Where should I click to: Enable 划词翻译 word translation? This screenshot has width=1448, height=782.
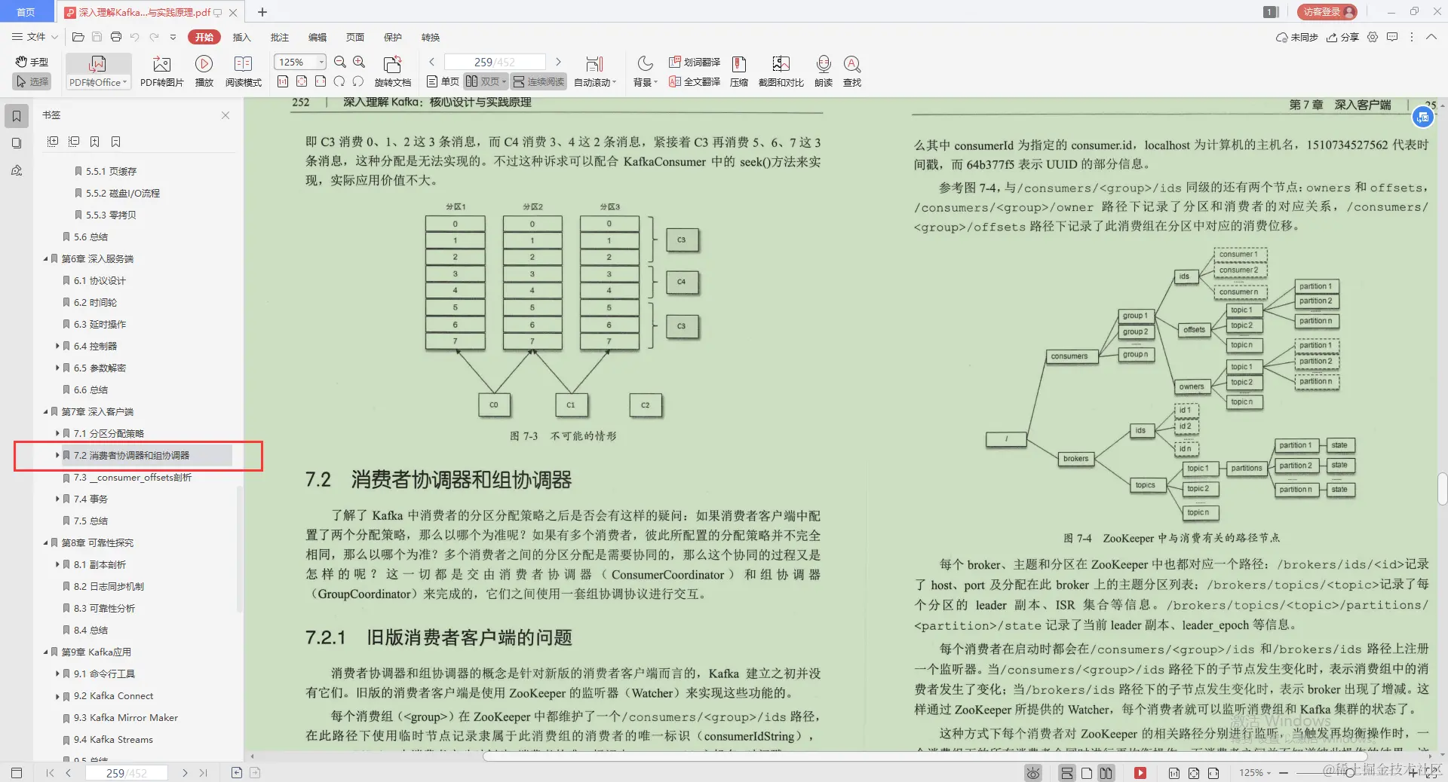[693, 63]
